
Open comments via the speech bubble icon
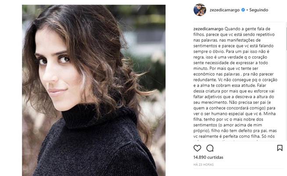tap(210, 148)
